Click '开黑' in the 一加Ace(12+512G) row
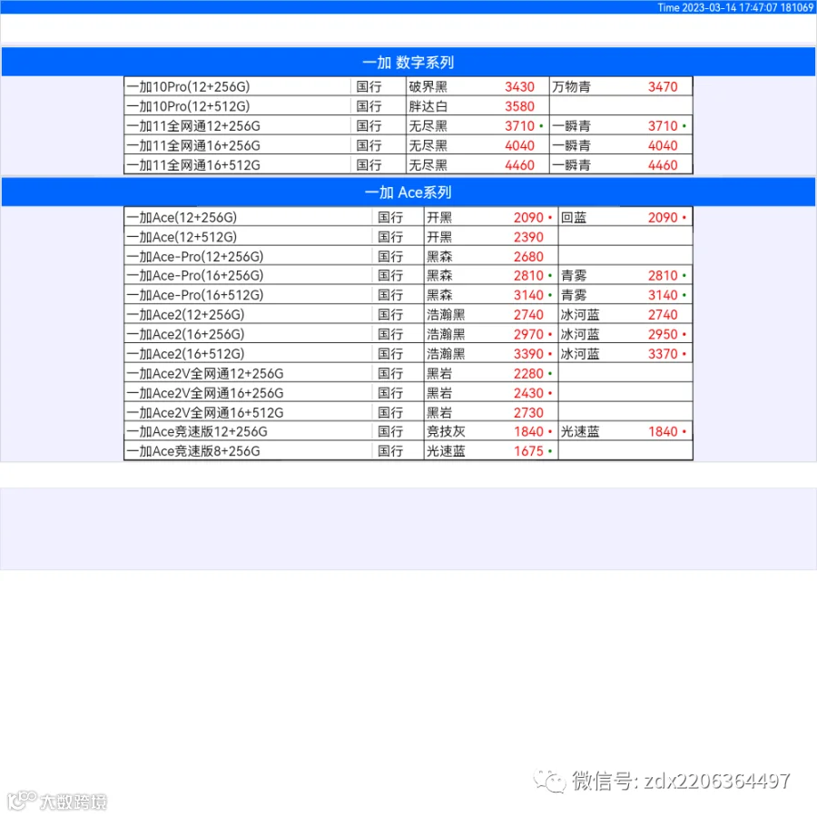817x817 pixels. (439, 237)
